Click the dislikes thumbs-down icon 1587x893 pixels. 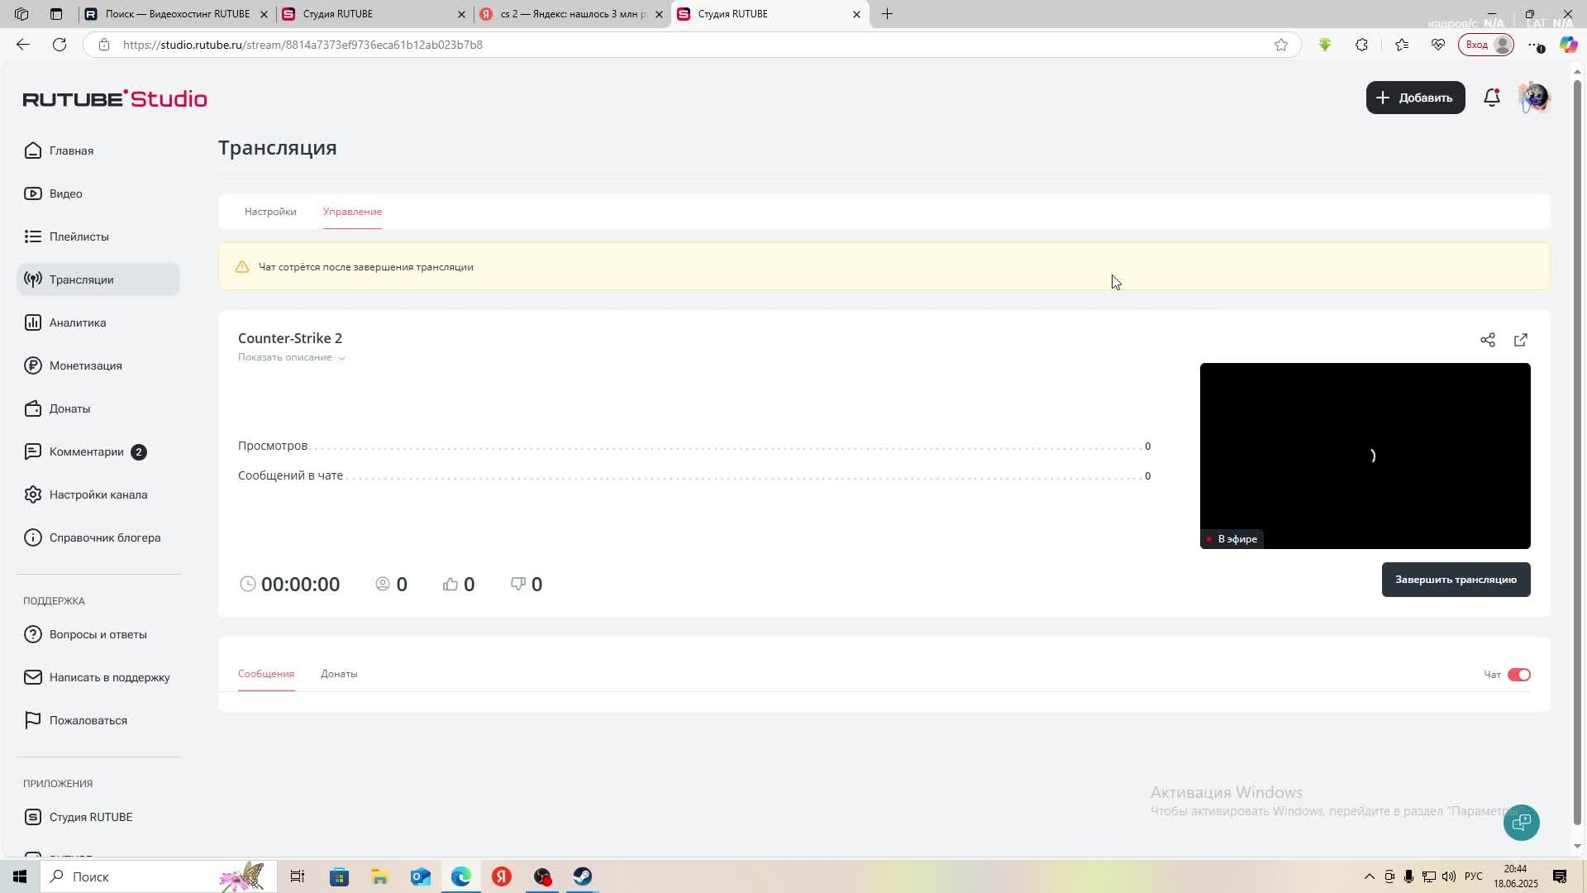click(x=517, y=584)
